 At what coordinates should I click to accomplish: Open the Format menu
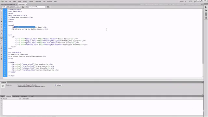tap(31, 1)
